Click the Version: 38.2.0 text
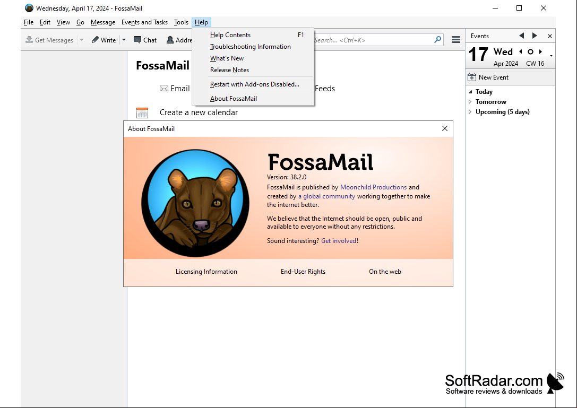577x408 pixels. point(287,177)
